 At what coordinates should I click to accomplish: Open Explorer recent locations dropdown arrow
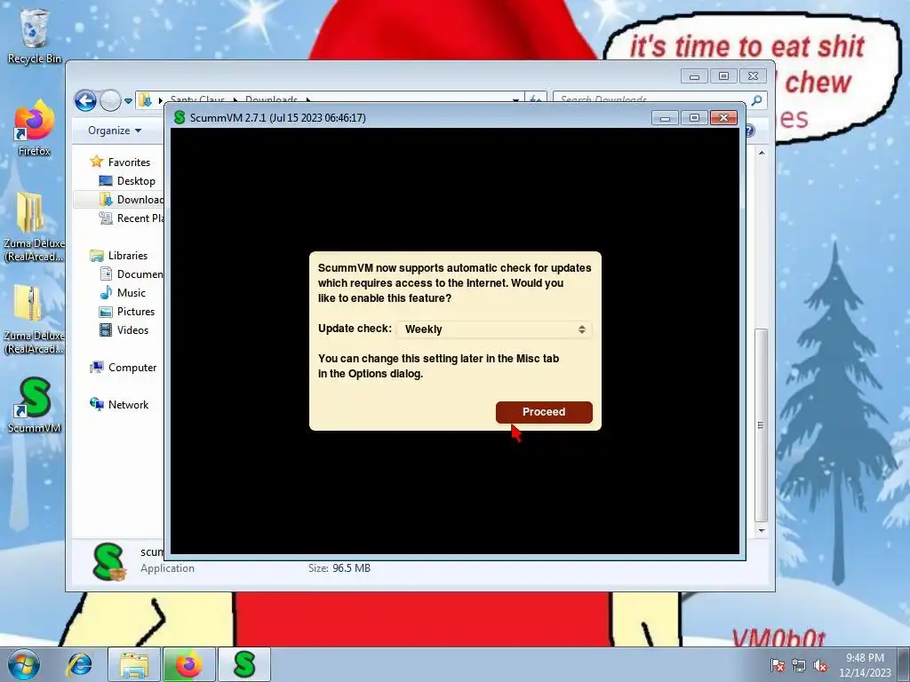pos(128,101)
